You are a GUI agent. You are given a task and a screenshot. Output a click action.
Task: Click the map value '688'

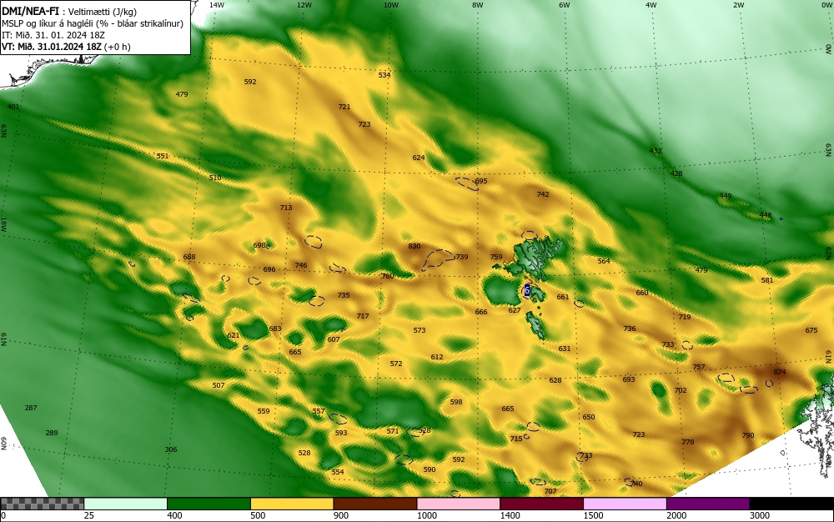coord(189,257)
